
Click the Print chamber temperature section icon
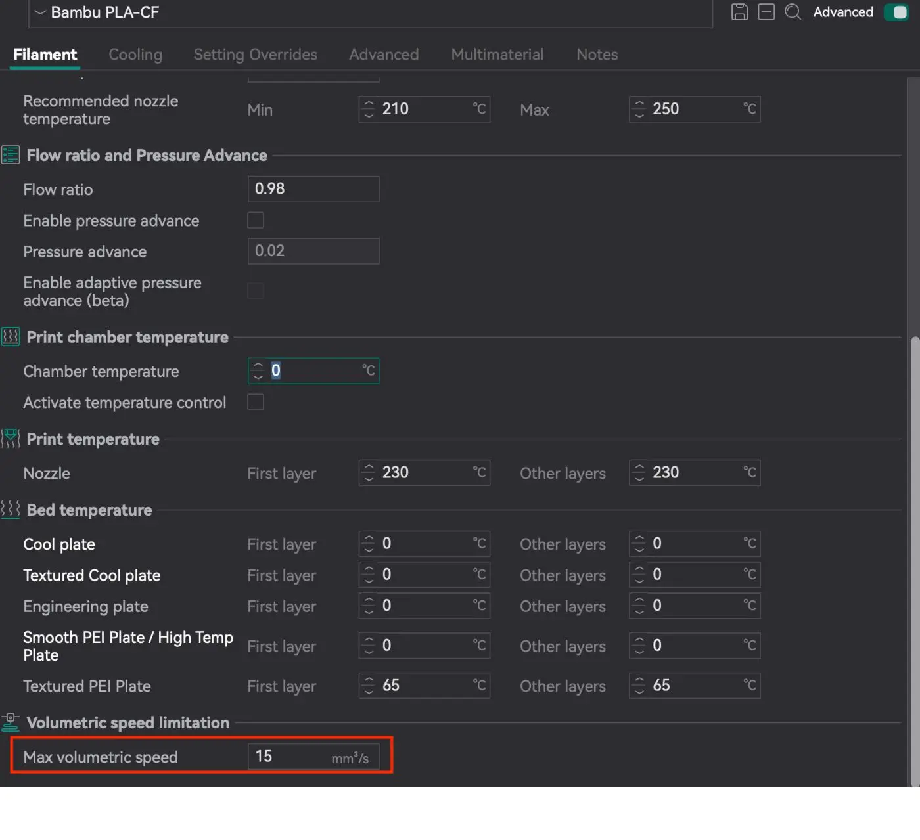click(x=11, y=337)
